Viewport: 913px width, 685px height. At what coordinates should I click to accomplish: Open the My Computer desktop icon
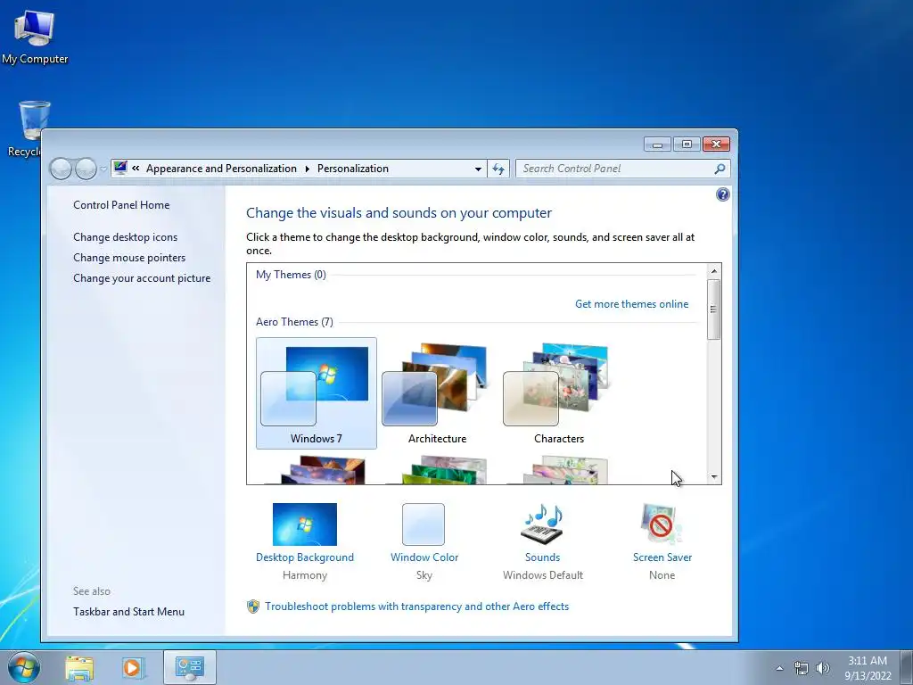(x=35, y=37)
